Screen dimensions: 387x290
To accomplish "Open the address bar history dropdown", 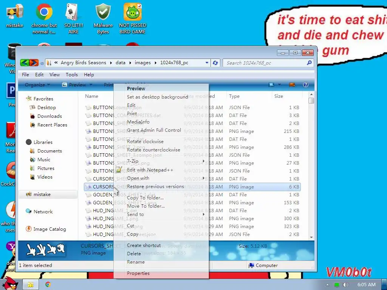I will pos(207,63).
